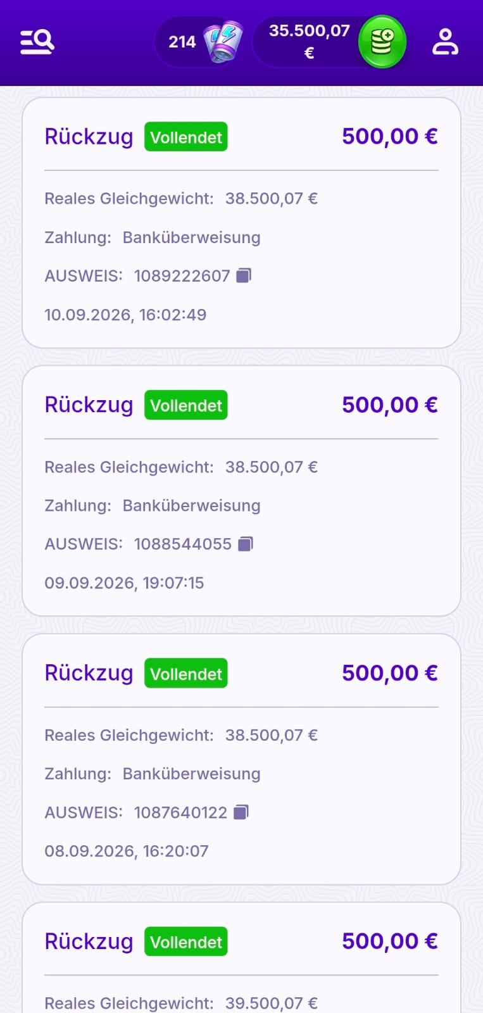Tap the green deposit coins button
483x1013 pixels.
(382, 42)
